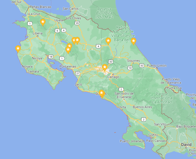Viewport: 196px width, 159px height.
Task: Select the Route 35 shield below Los Chiles
Action: pyautogui.click(x=77, y=23)
